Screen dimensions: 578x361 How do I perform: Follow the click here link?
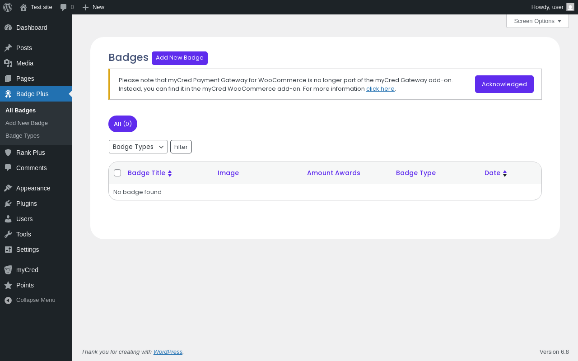[x=380, y=89]
